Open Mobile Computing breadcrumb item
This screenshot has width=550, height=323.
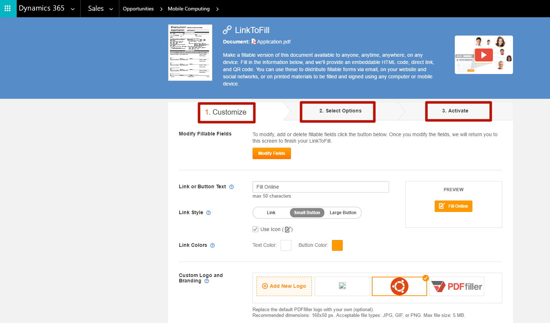pos(189,9)
